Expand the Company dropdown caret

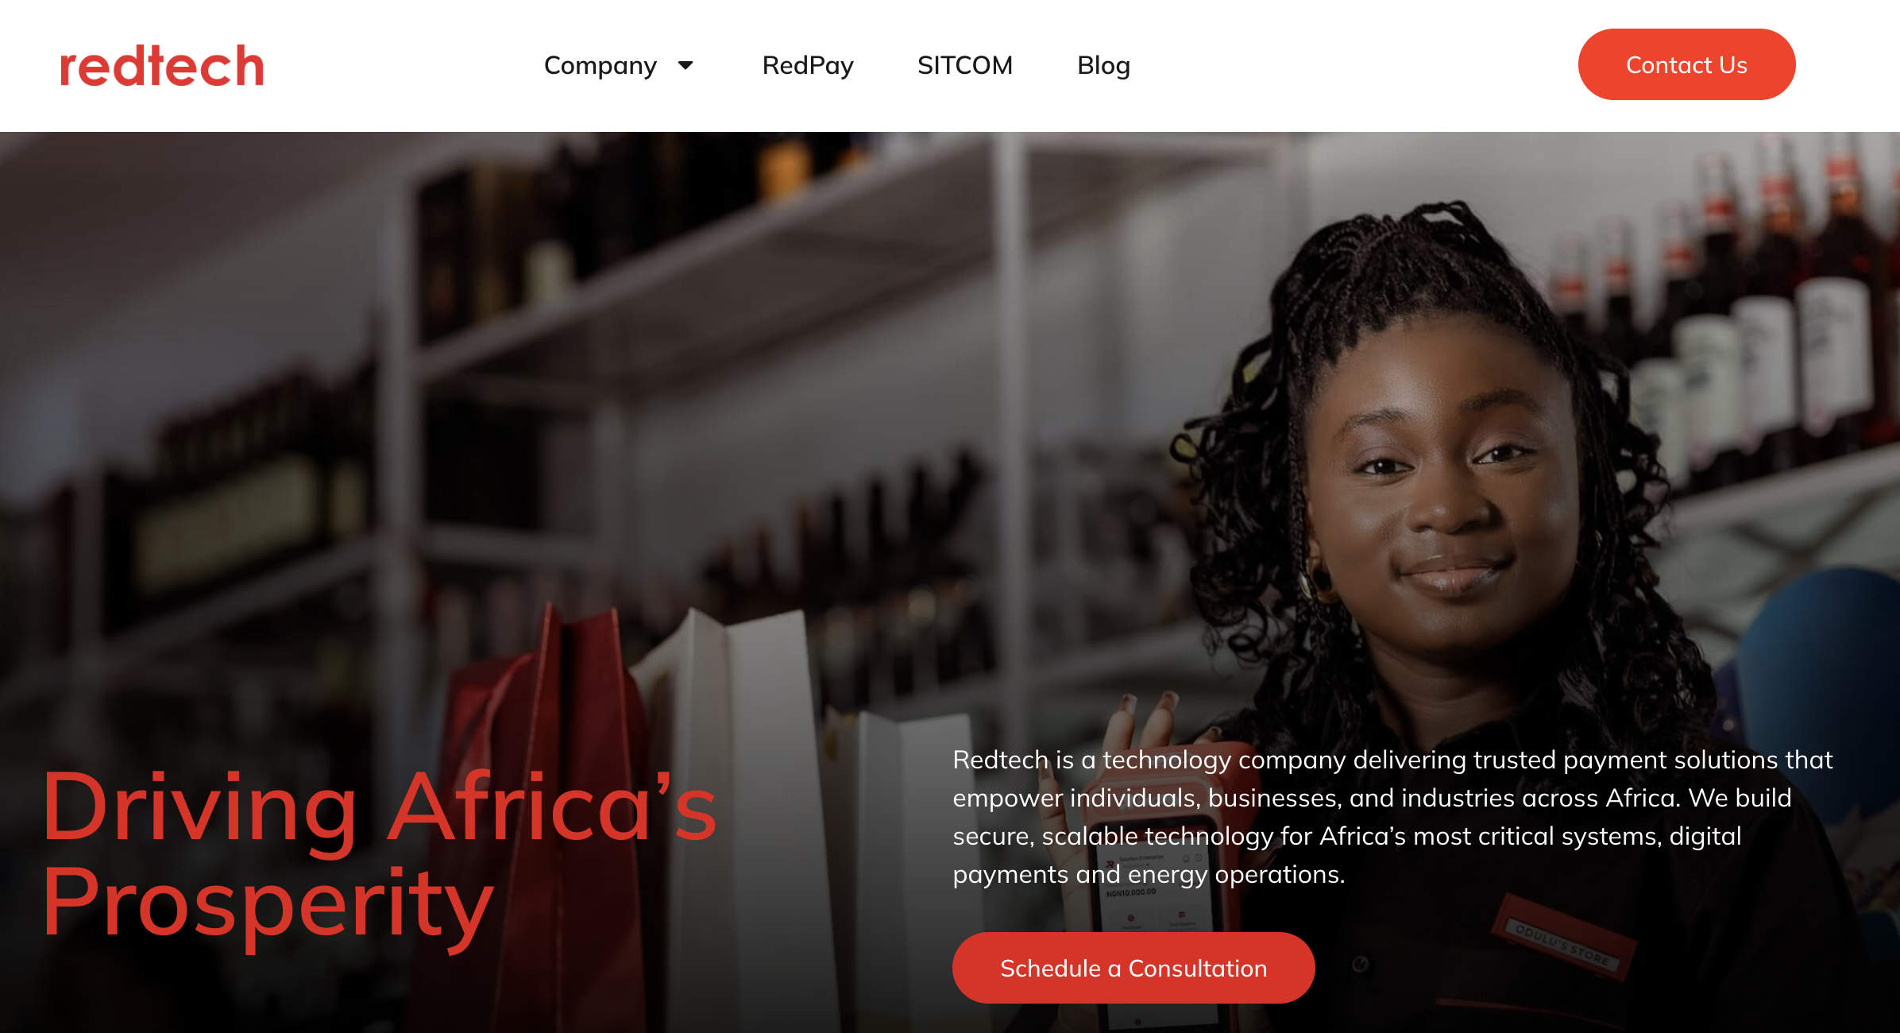(685, 65)
